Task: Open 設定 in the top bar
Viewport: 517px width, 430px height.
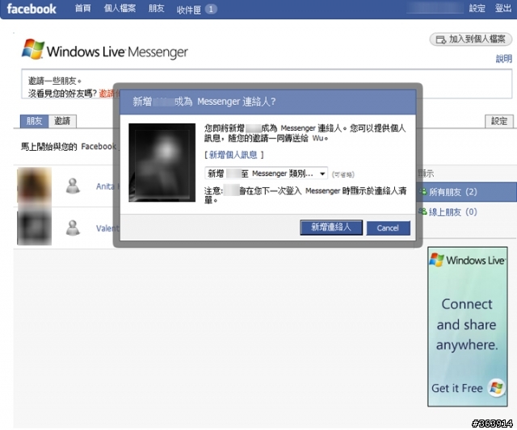Action: 477,8
